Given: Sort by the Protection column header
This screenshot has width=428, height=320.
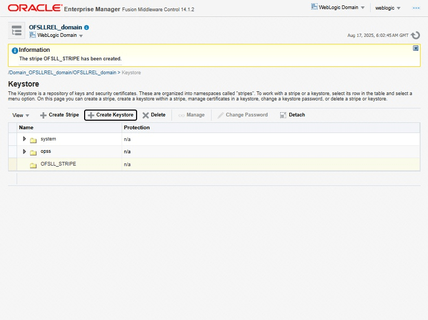Looking at the screenshot, I should pos(271,128).
